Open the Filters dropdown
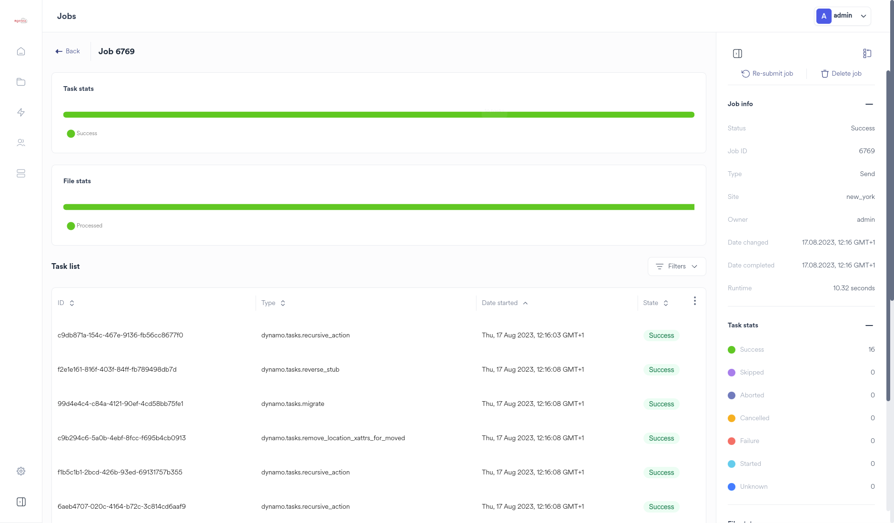 tap(676, 266)
